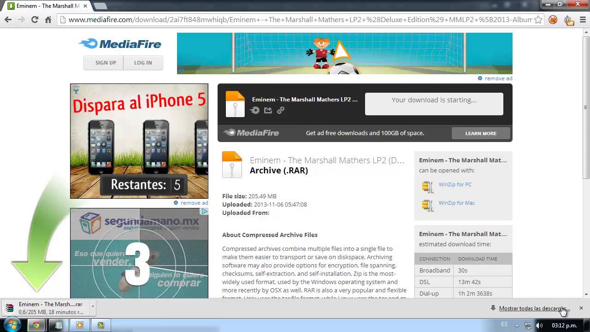Screen dimensions: 590x332
Task: Click the green app icon in the taskbar
Action: tap(101, 325)
